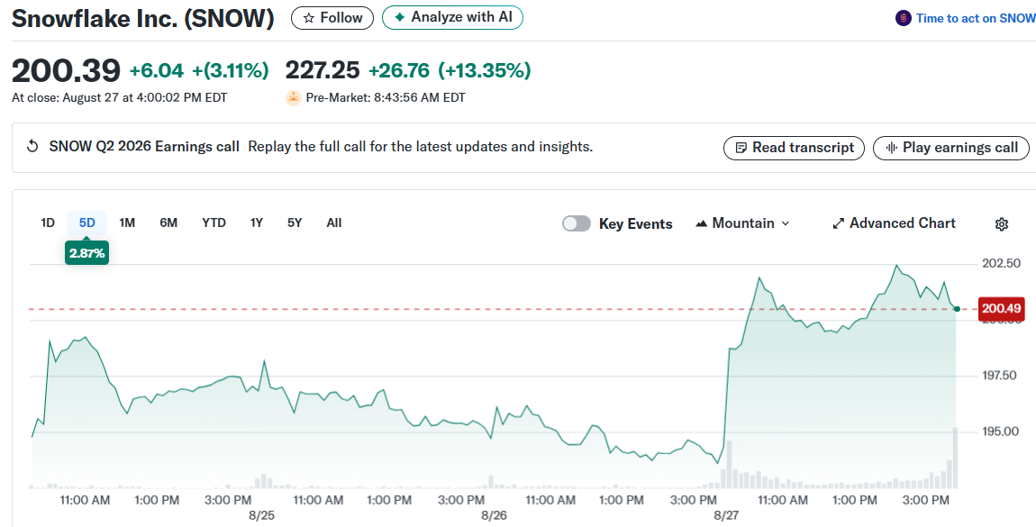Click the red 200.49 price label on chart
Screen dimensions: 1036x527
point(1002,308)
